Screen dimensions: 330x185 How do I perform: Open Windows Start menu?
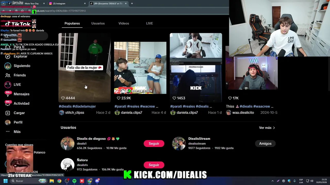coord(5,181)
